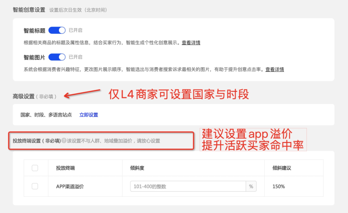Viewport: 348px width, 213px height.
Task: Toggle the 智能标题 switch off
Action: [x=57, y=31]
